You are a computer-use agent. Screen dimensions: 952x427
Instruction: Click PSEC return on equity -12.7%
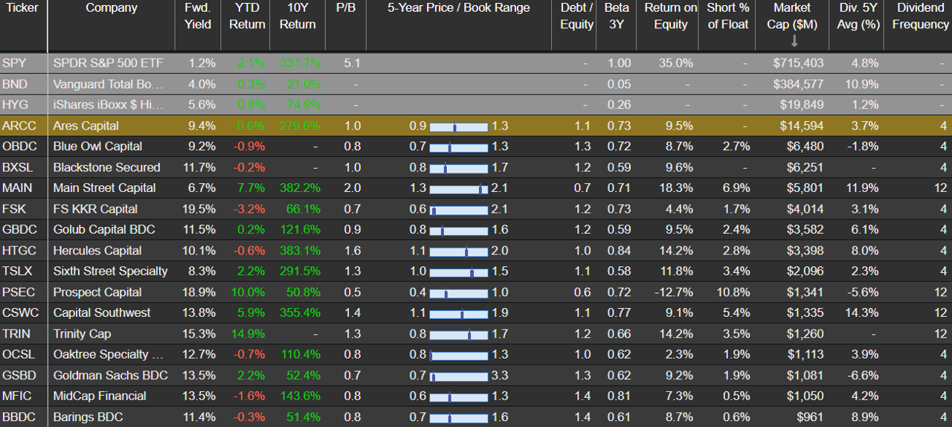tap(674, 292)
